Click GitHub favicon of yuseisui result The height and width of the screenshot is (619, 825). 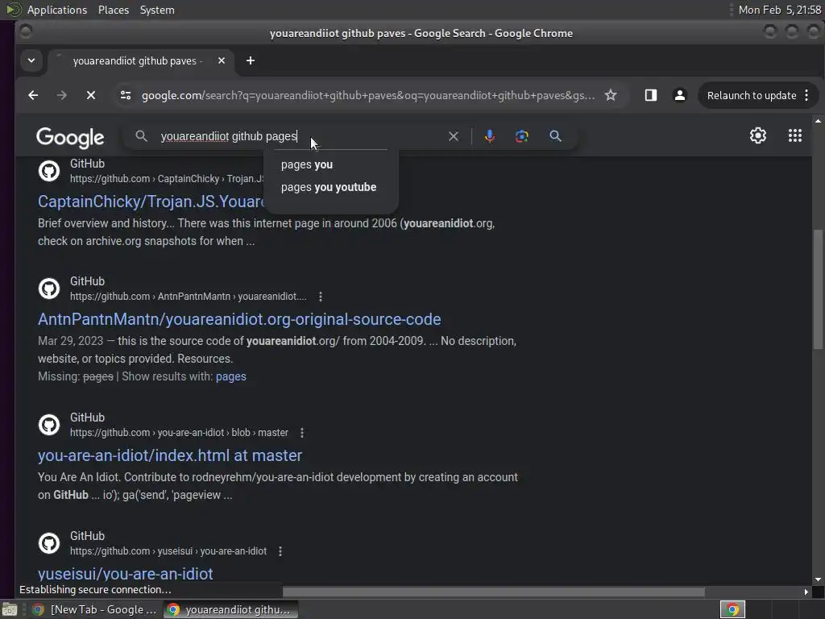49,543
